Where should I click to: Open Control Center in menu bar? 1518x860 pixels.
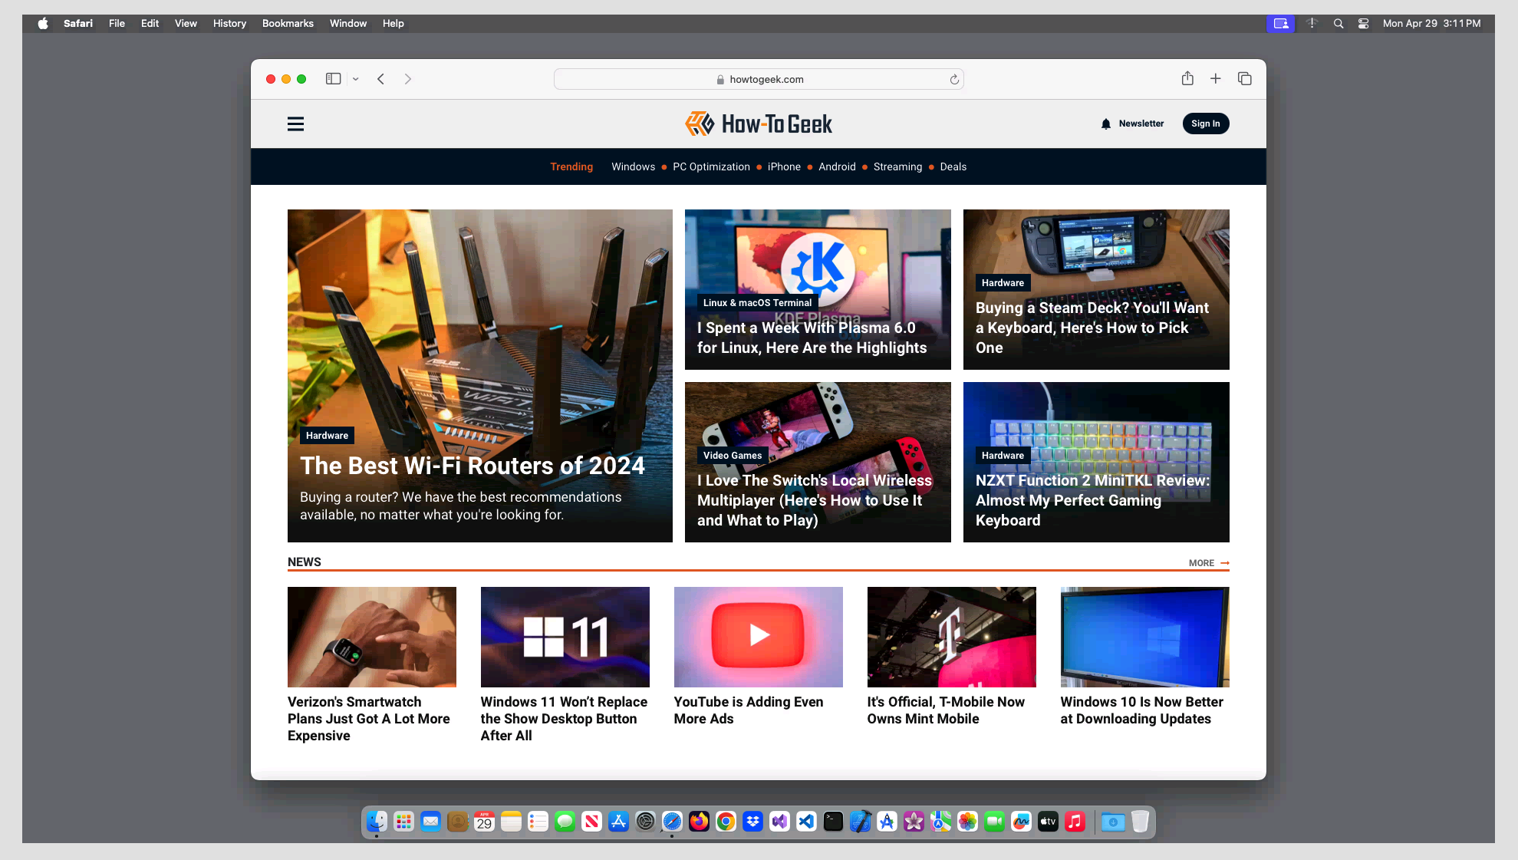pos(1363,23)
